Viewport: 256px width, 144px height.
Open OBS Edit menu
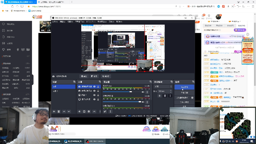pyautogui.click(x=62, y=22)
